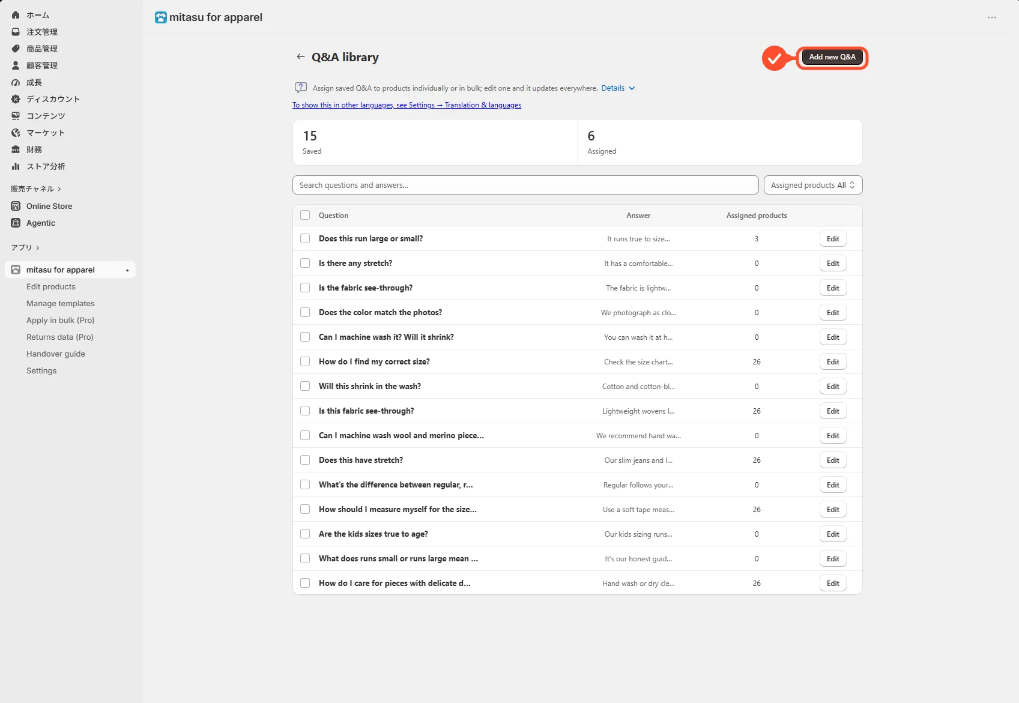Edit 'What does runs small or runs large mean' Q&A
Screen dimensions: 1019x703
(833, 558)
